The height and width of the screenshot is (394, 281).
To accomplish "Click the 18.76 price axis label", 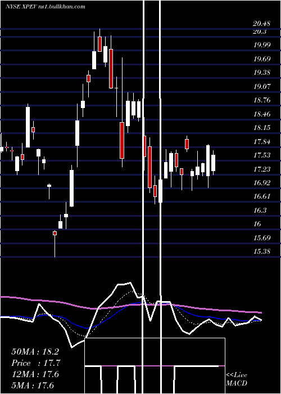I will 262,100.
